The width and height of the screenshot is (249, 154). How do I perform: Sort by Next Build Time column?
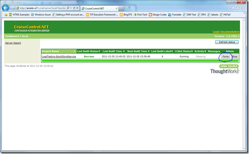point(138,51)
